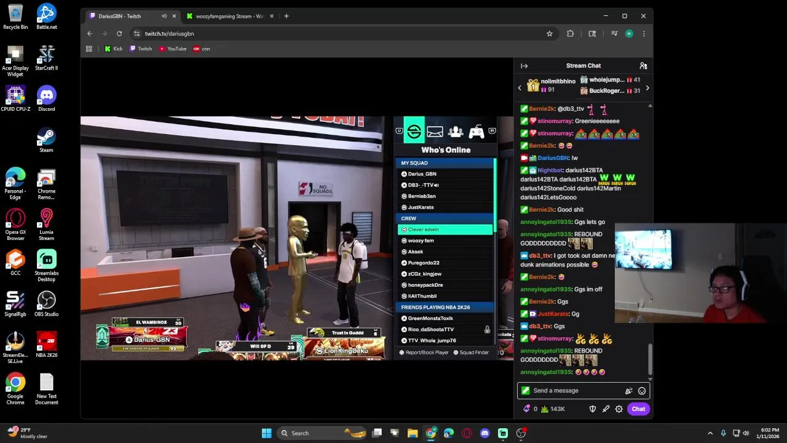787x443 pixels.
Task: Open moderator sword tools icon
Action: [x=606, y=409]
